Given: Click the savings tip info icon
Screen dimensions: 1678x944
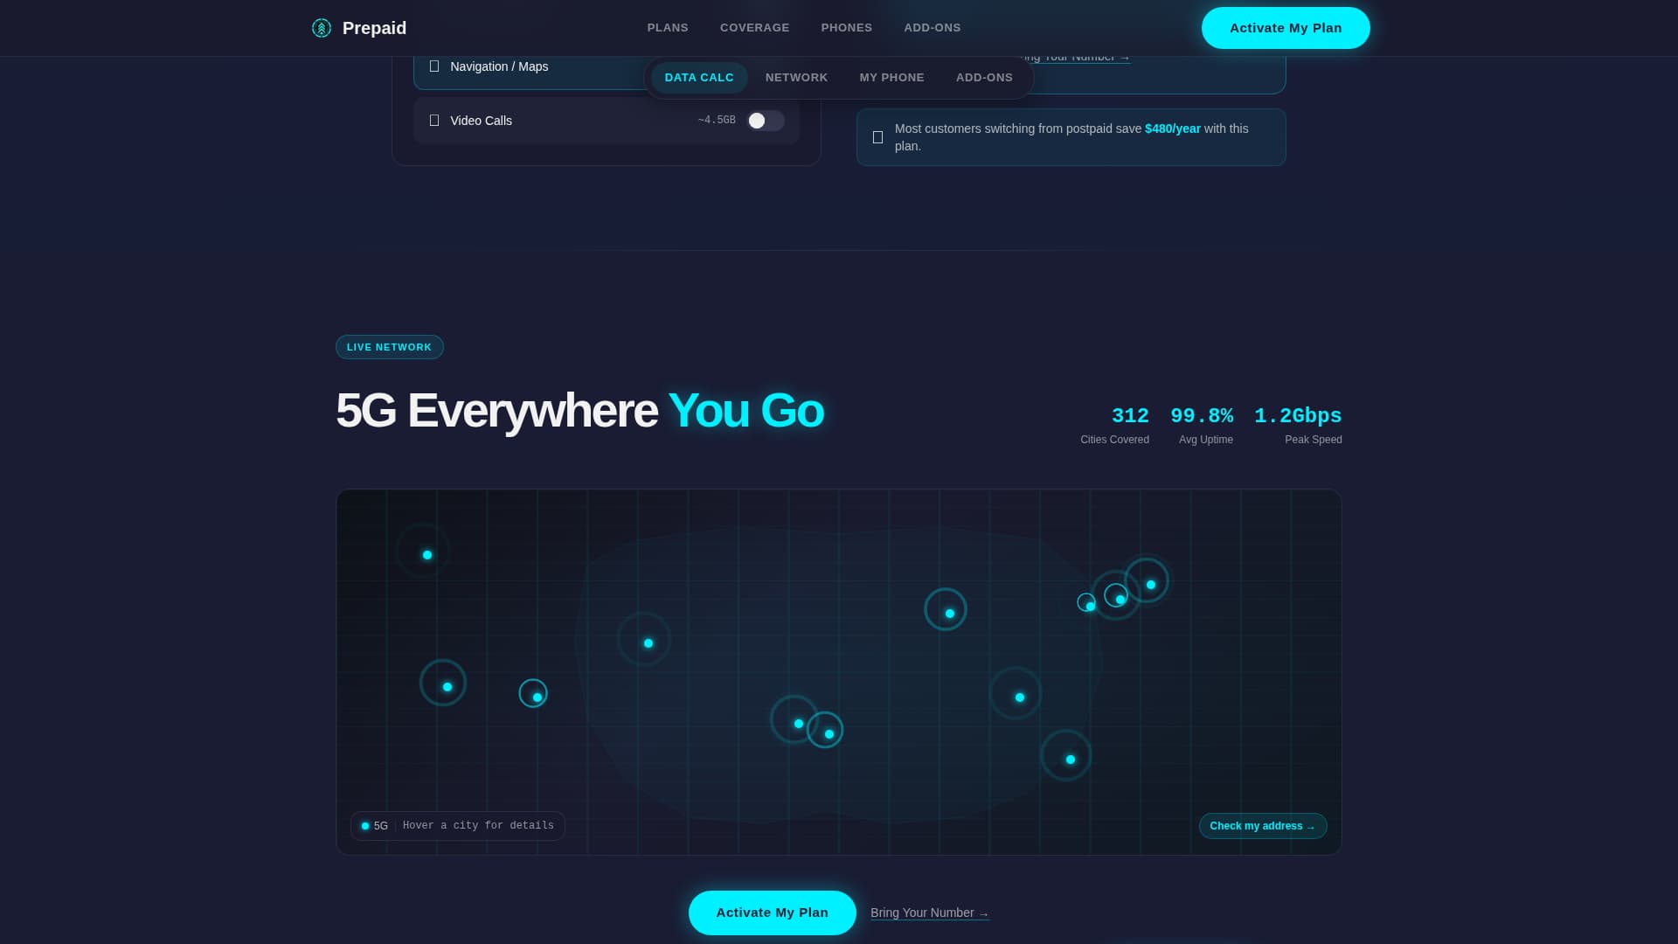Looking at the screenshot, I should (x=877, y=137).
